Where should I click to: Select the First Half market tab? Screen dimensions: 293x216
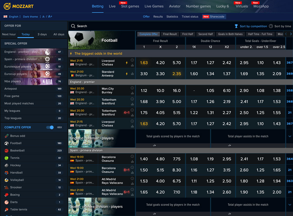coord(188,34)
